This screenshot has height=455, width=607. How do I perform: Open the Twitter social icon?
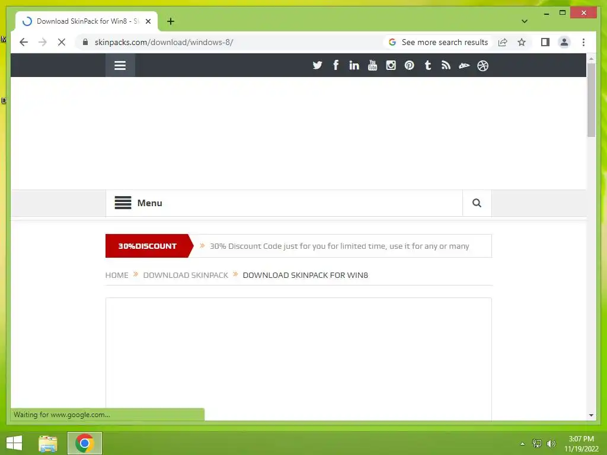(x=317, y=65)
